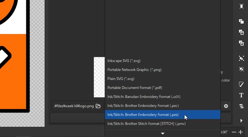Image resolution: width=248 pixels, height=137 pixels.
Task: Click the Group objects icon
Action: [x=241, y=58]
